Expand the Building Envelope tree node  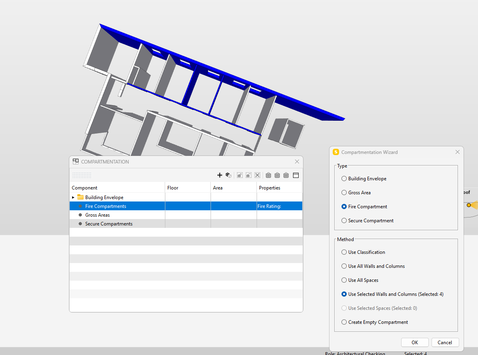(73, 197)
